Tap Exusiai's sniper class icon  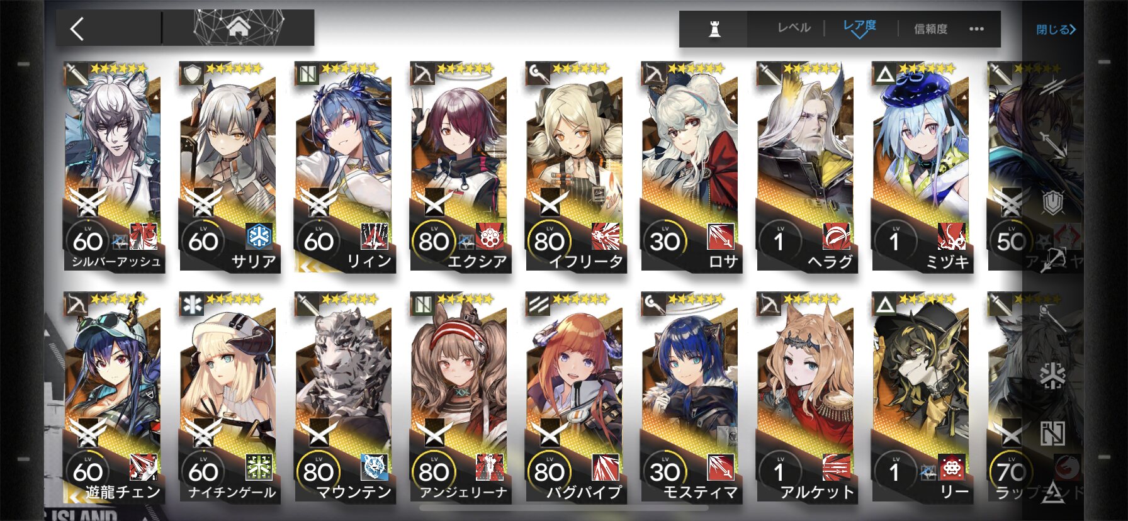pos(422,74)
